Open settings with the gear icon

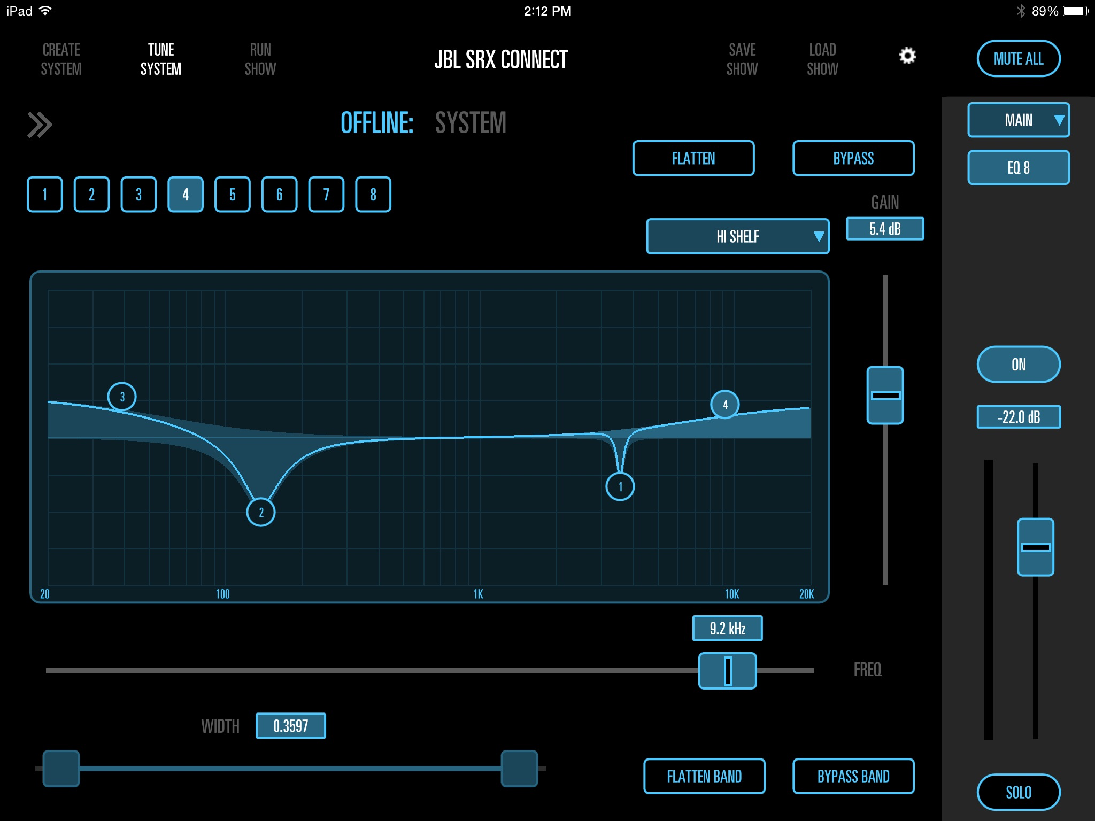click(x=907, y=56)
